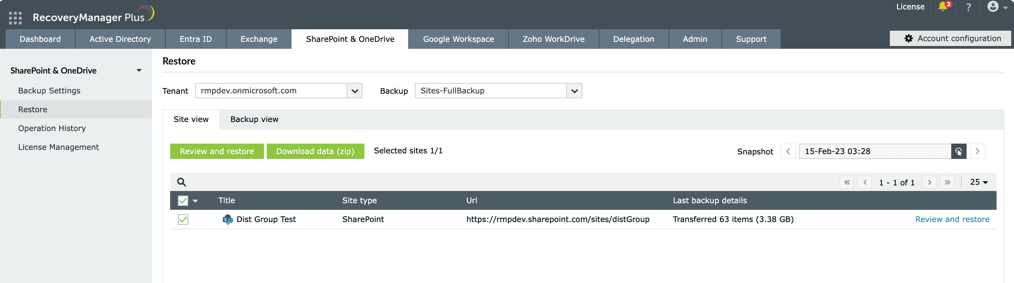Open the apps grid launcher icon
The height and width of the screenshot is (283, 1014).
coord(15,18)
